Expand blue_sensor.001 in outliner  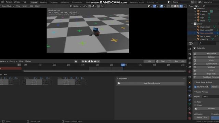[195, 30]
